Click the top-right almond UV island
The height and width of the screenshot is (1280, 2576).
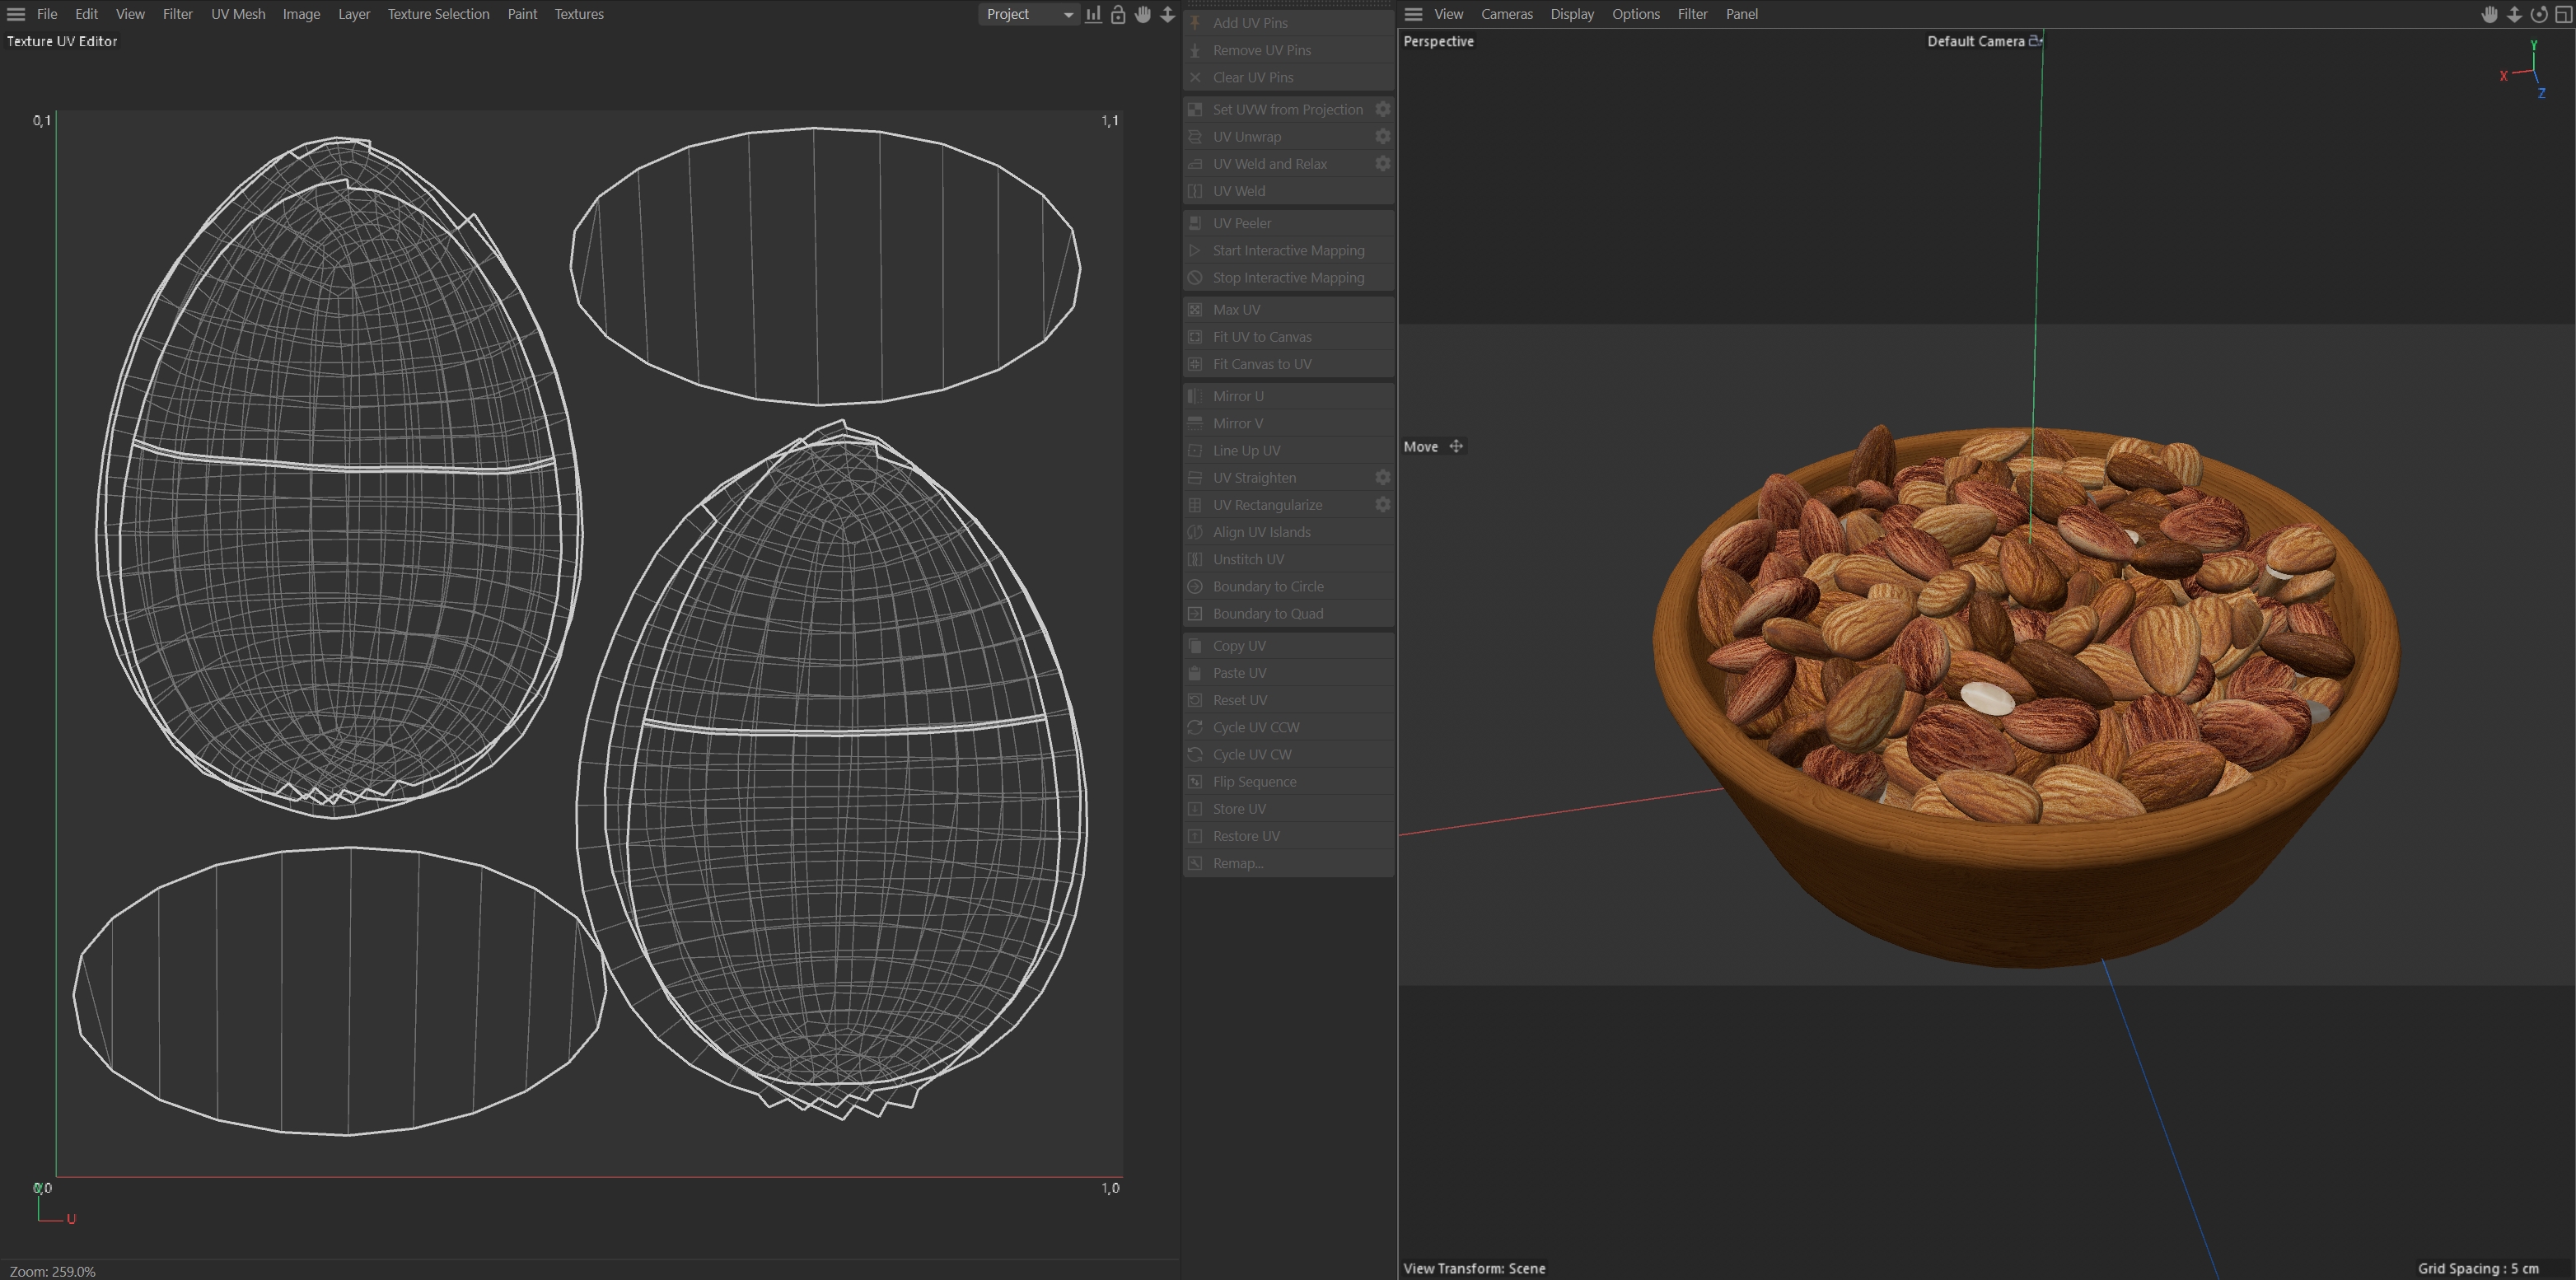(825, 265)
